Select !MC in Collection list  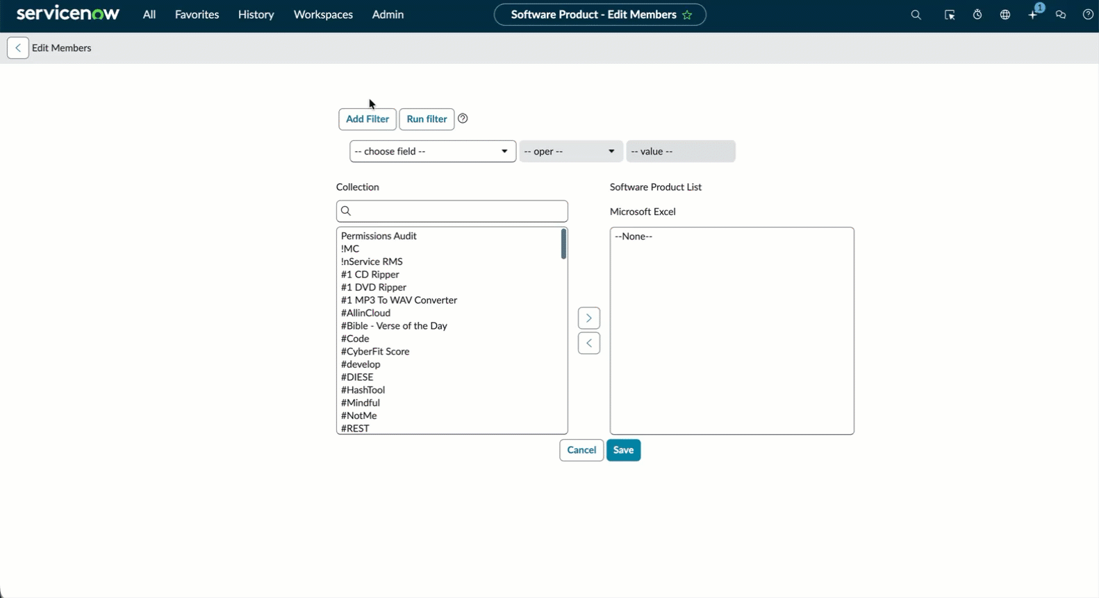pyautogui.click(x=350, y=249)
